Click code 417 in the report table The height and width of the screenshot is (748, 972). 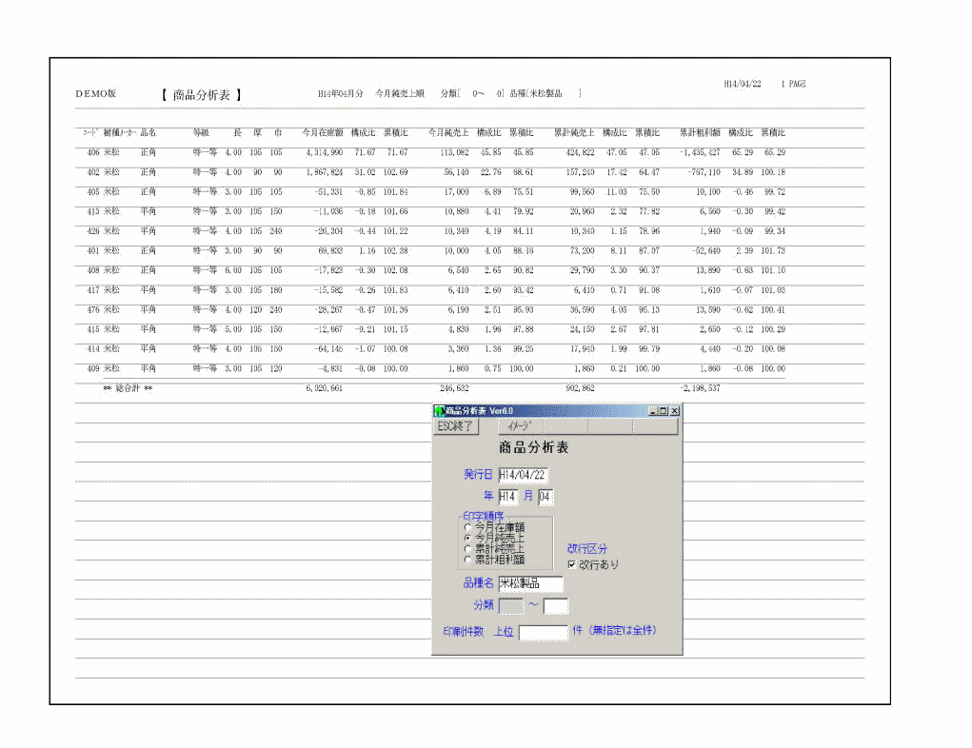coord(93,290)
